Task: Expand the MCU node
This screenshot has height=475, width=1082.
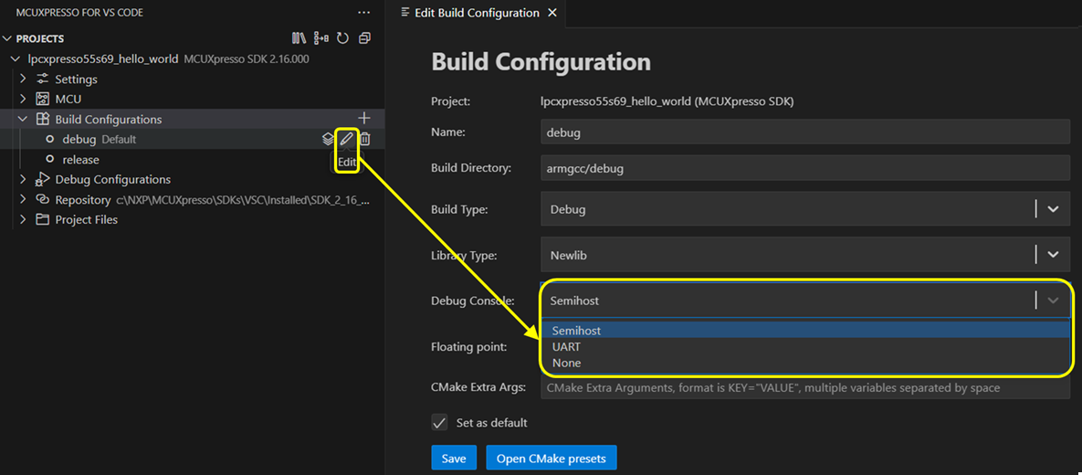Action: pyautogui.click(x=24, y=99)
